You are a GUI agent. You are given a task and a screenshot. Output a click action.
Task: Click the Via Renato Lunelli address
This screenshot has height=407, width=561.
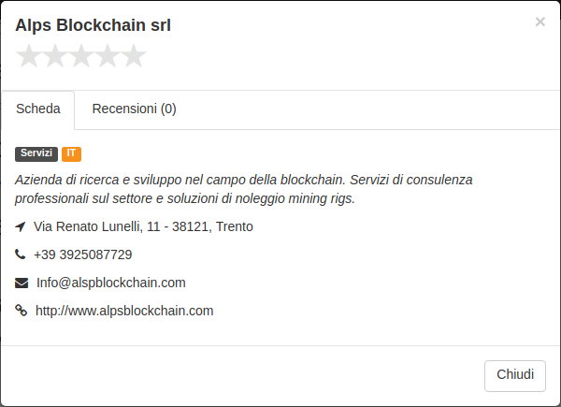click(x=143, y=226)
